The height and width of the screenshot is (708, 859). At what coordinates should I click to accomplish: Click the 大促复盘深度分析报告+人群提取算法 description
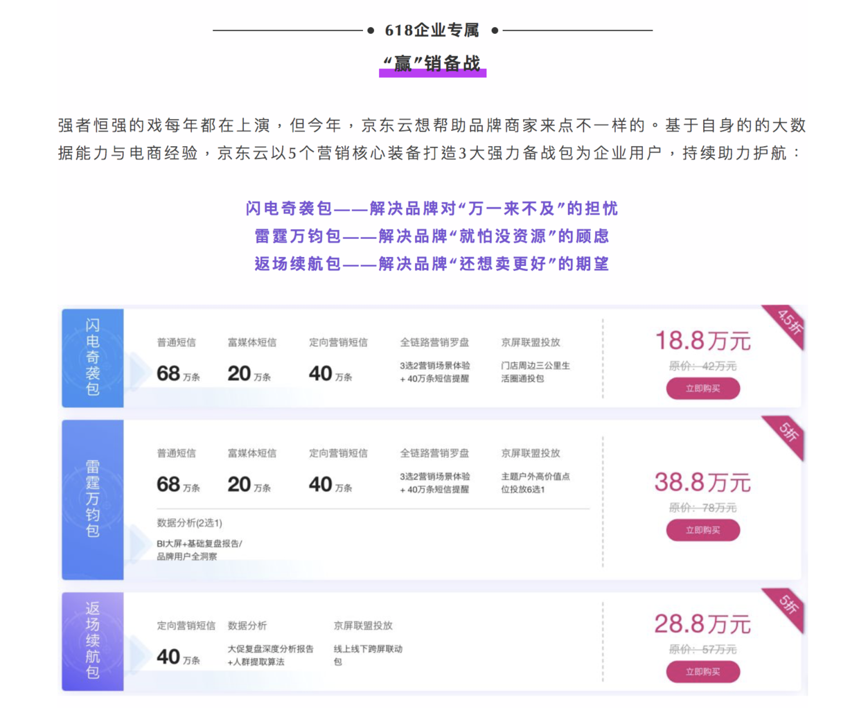[271, 655]
